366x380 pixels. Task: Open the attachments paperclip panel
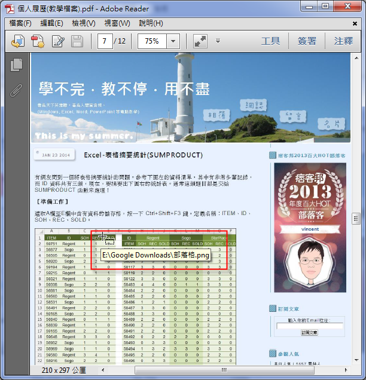tap(16, 90)
